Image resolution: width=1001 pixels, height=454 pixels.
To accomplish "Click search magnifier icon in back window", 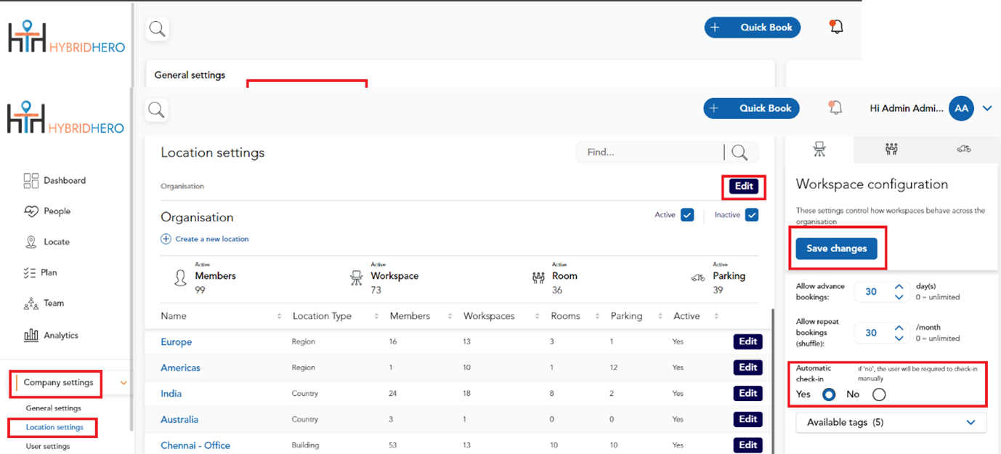I will tap(158, 30).
